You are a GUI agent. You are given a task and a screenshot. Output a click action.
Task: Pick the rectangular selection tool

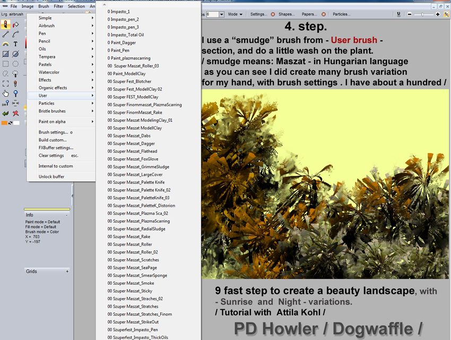(5, 64)
